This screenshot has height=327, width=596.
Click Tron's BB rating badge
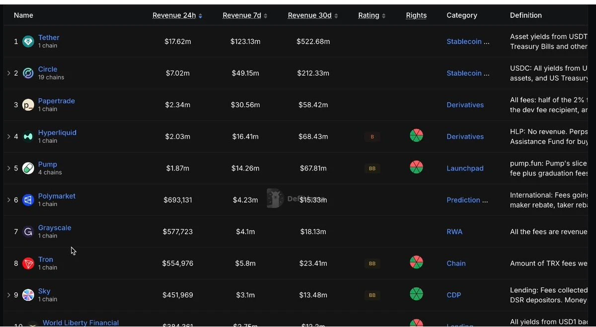point(372,264)
